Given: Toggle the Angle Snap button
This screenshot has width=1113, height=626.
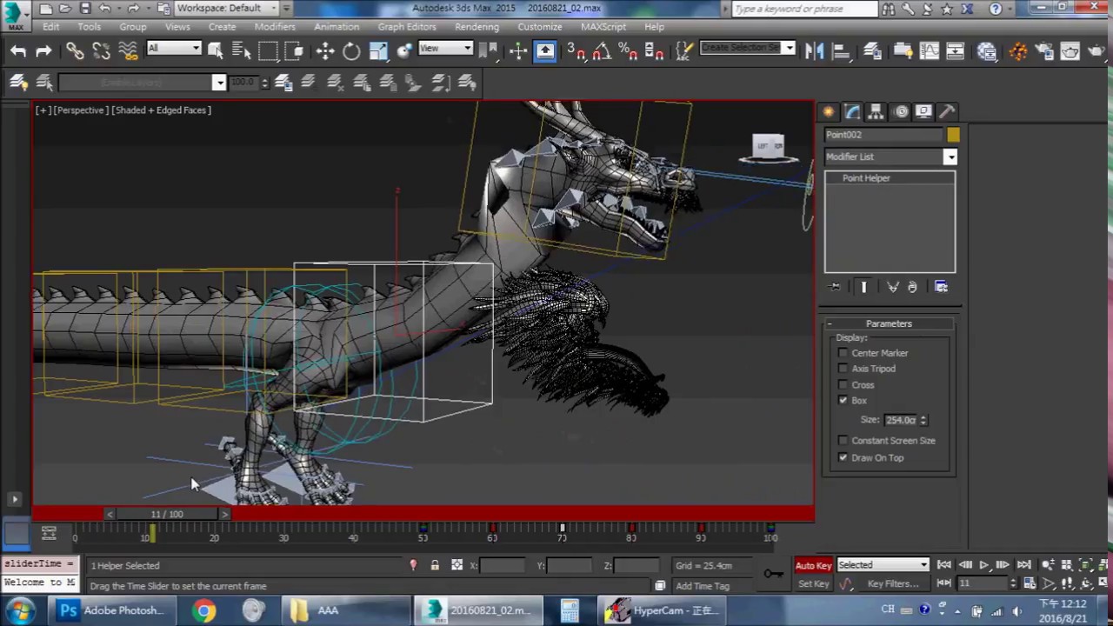Looking at the screenshot, I should point(602,50).
